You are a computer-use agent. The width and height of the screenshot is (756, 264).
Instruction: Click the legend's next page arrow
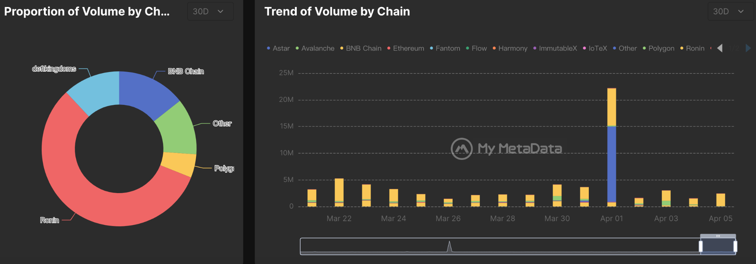pos(748,48)
